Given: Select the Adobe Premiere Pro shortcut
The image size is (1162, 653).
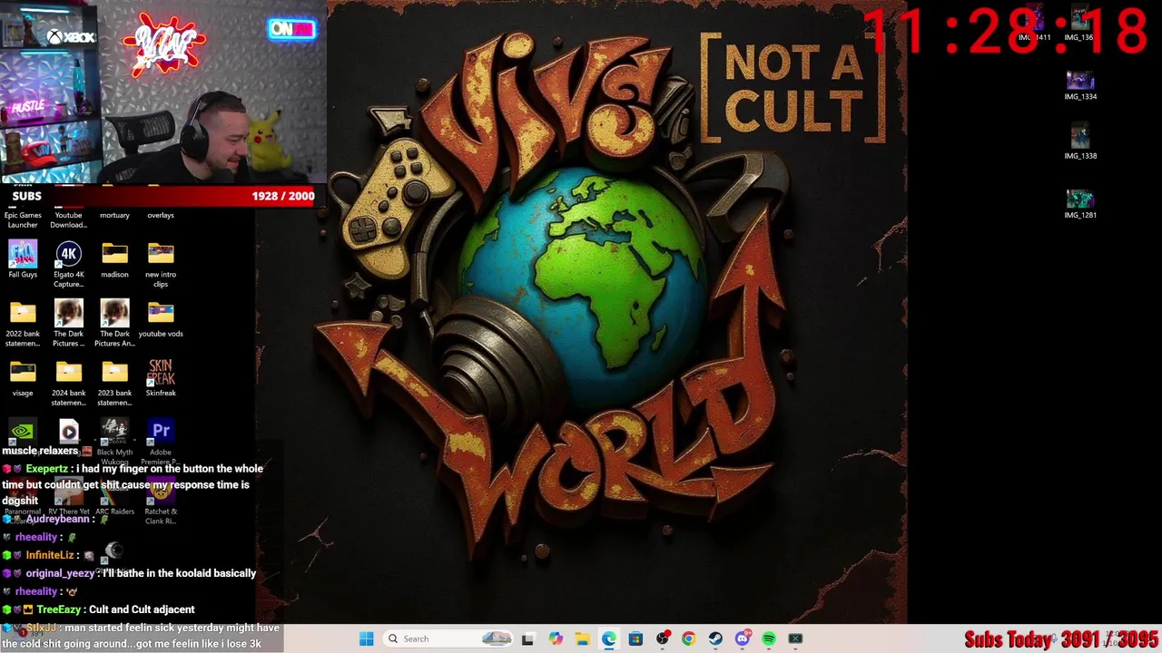Looking at the screenshot, I should pyautogui.click(x=161, y=441).
